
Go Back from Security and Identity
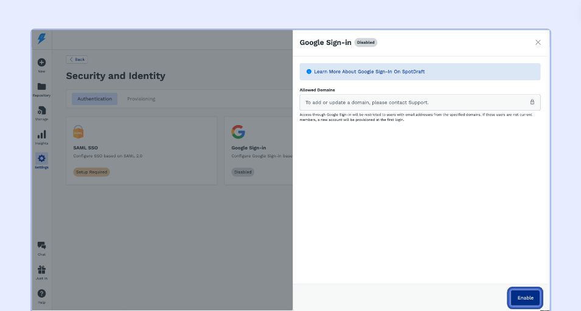coord(77,60)
